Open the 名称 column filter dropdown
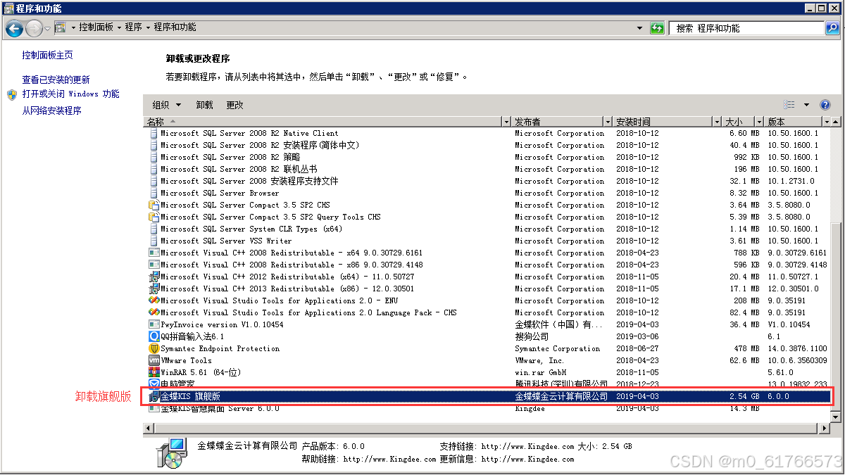 click(506, 122)
